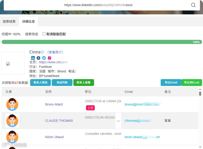This screenshot has width=203, height=149.
Task: Open the 联系人筛选 contact filter
Action: click(x=40, y=83)
